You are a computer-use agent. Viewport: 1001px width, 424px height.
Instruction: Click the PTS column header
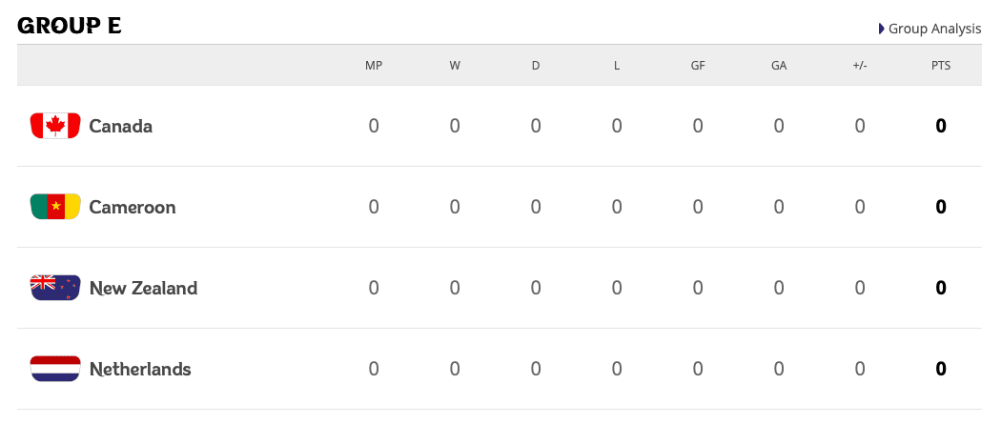pyautogui.click(x=941, y=66)
